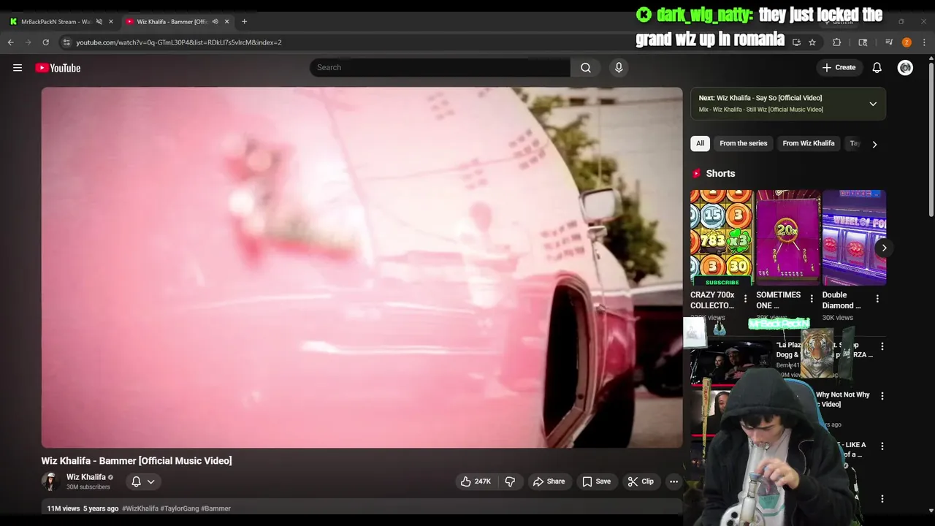The height and width of the screenshot is (526, 935).
Task: Open a new browser tab
Action: [244, 21]
